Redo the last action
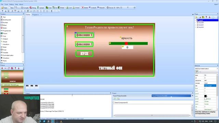The image size is (219, 123). (x=101, y=8)
